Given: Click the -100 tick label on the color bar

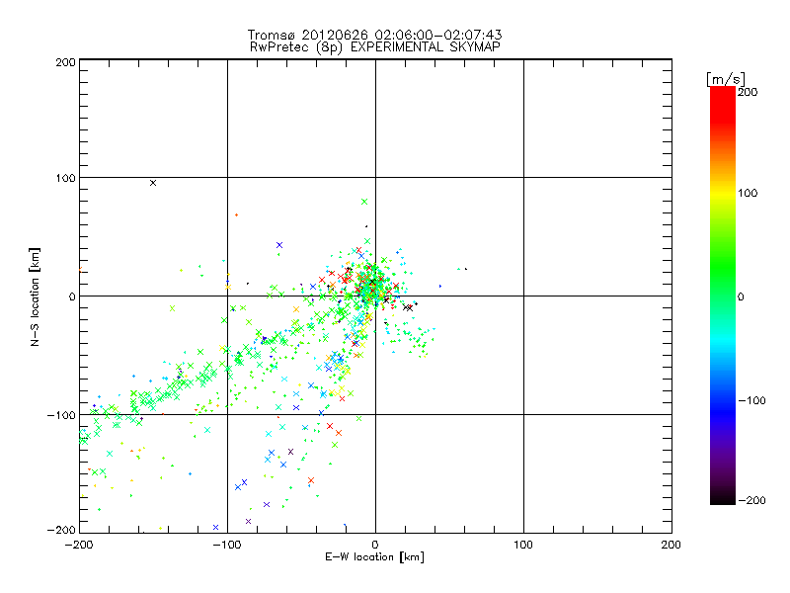Looking at the screenshot, I should (x=752, y=401).
